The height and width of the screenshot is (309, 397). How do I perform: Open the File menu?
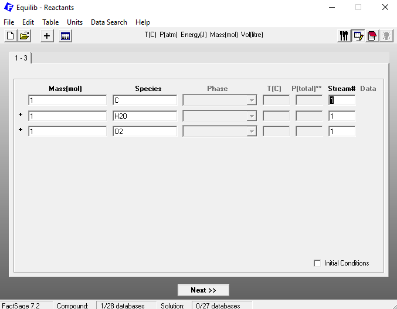coord(9,22)
